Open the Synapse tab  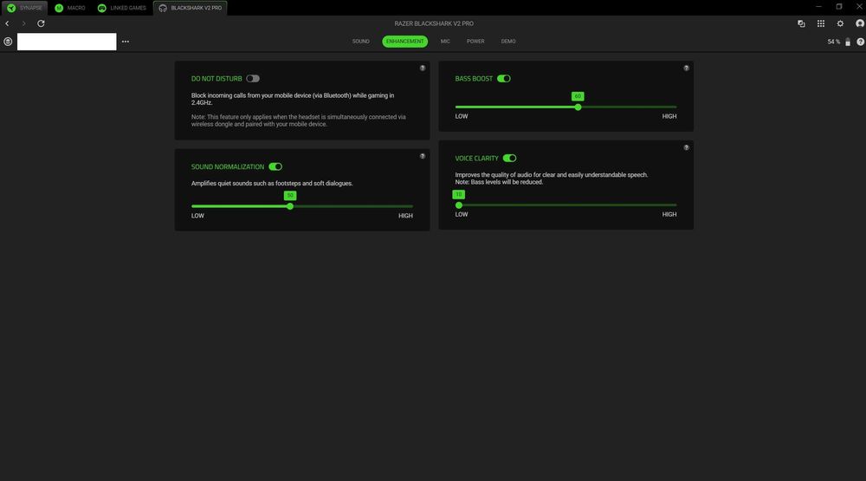point(25,8)
